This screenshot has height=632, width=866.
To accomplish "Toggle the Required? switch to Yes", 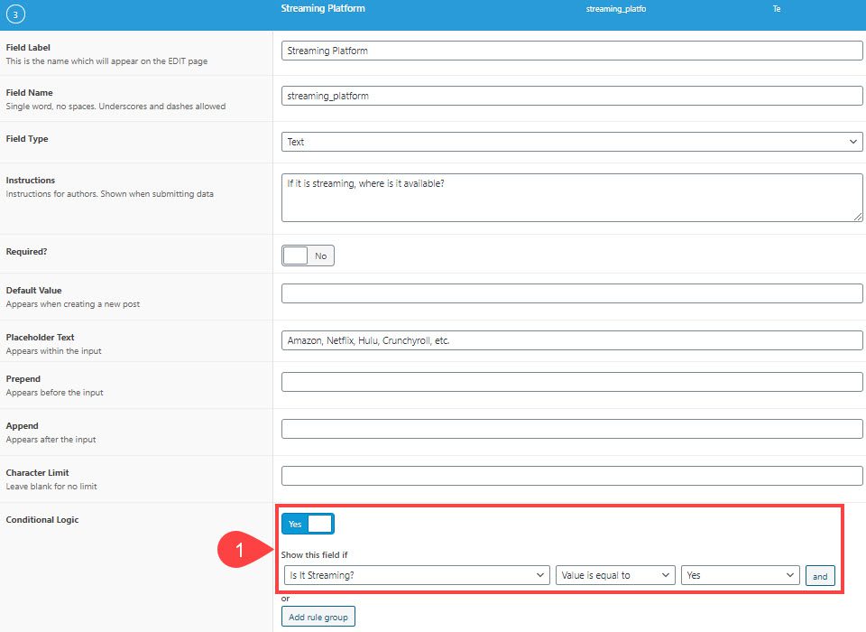I will click(x=307, y=256).
